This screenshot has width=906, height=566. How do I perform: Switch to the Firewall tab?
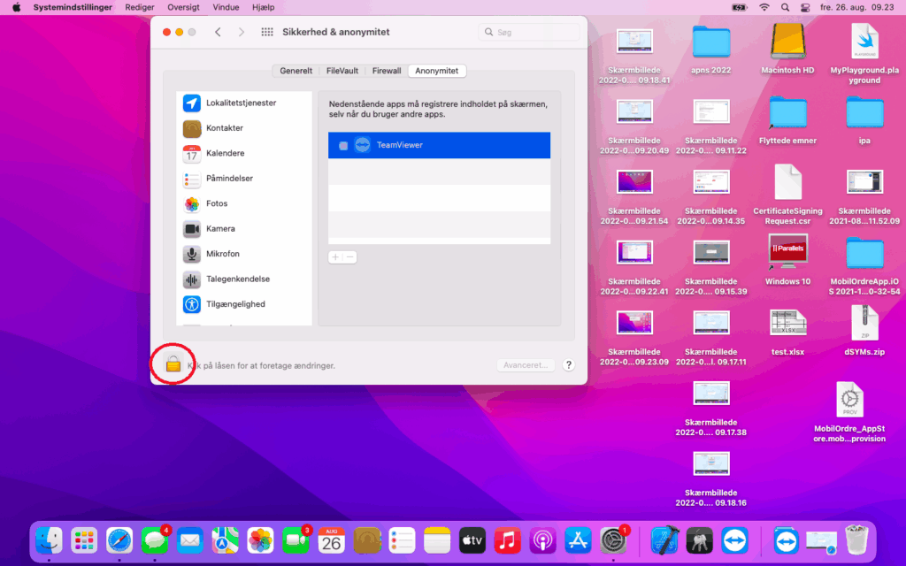pyautogui.click(x=386, y=71)
